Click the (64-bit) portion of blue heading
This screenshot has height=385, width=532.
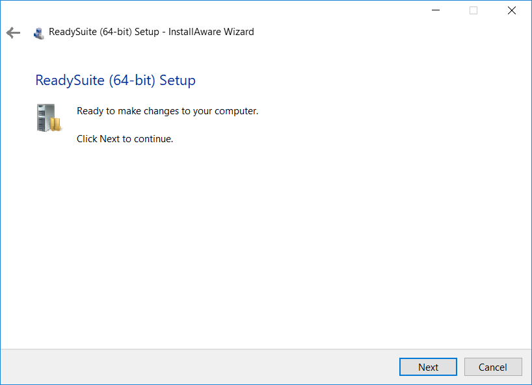tap(132, 81)
